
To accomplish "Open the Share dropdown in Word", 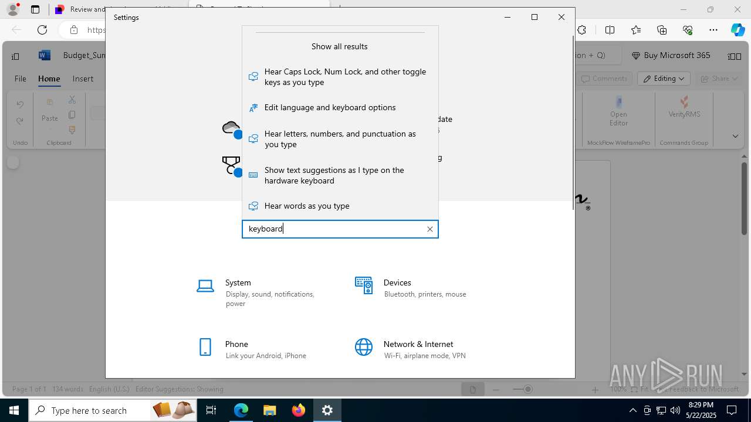I will [719, 79].
